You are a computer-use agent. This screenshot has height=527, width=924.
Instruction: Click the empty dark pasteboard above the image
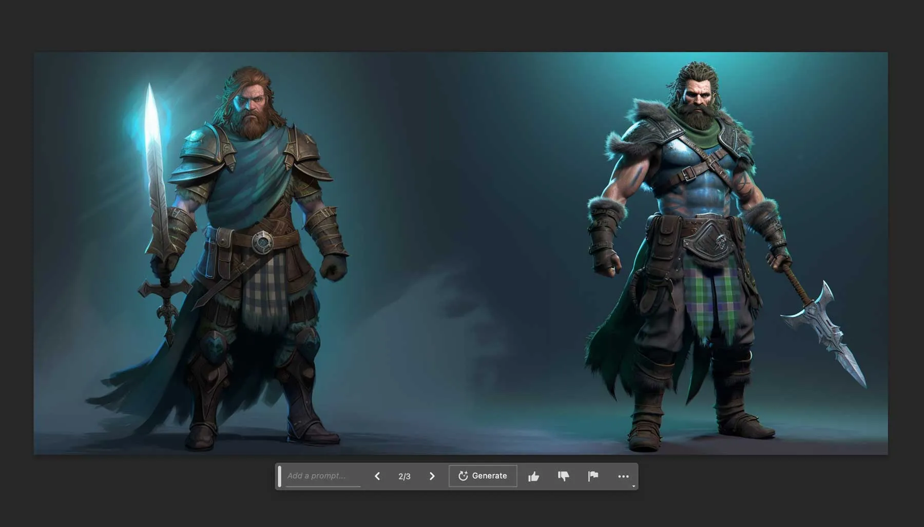point(462,26)
